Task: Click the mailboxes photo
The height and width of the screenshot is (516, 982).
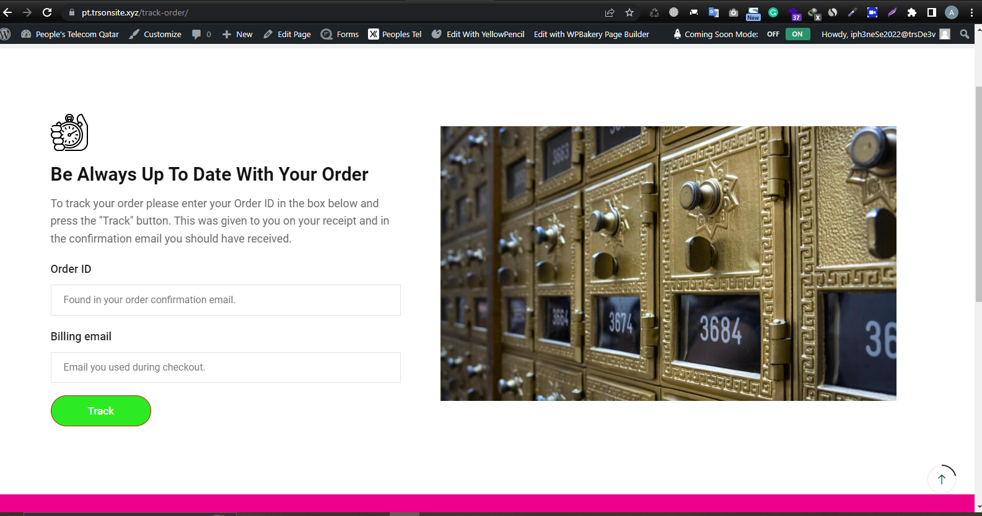Action: click(668, 264)
